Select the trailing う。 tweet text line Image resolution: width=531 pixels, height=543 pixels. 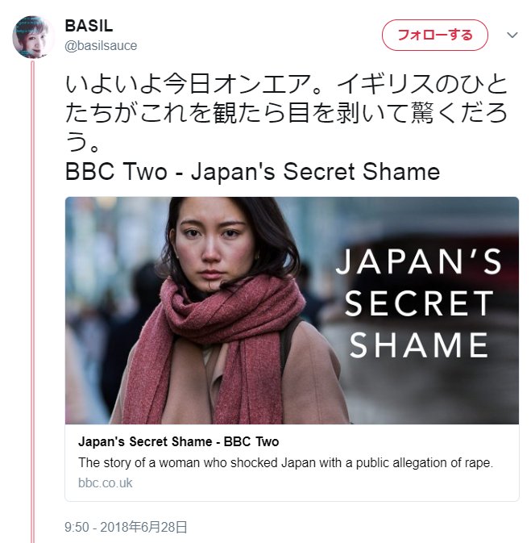[x=83, y=142]
